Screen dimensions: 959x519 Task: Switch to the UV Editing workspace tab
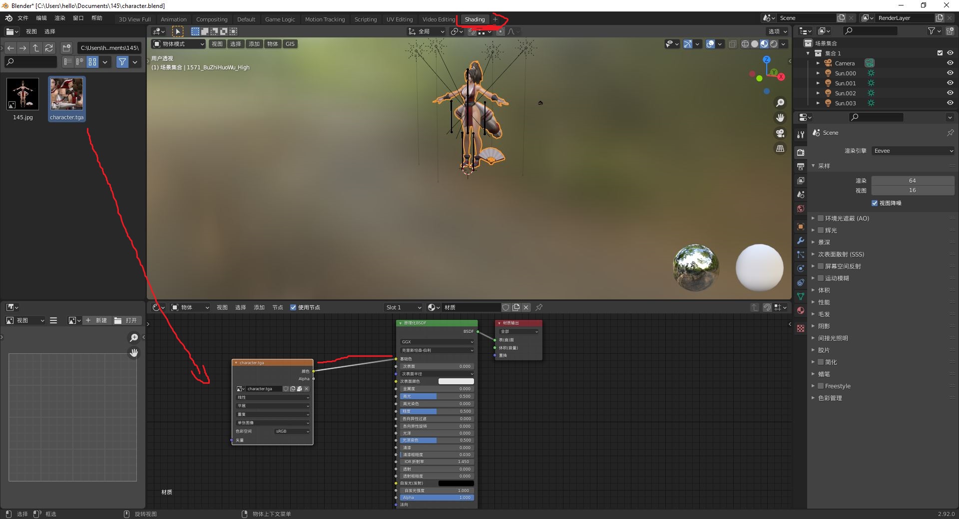400,19
